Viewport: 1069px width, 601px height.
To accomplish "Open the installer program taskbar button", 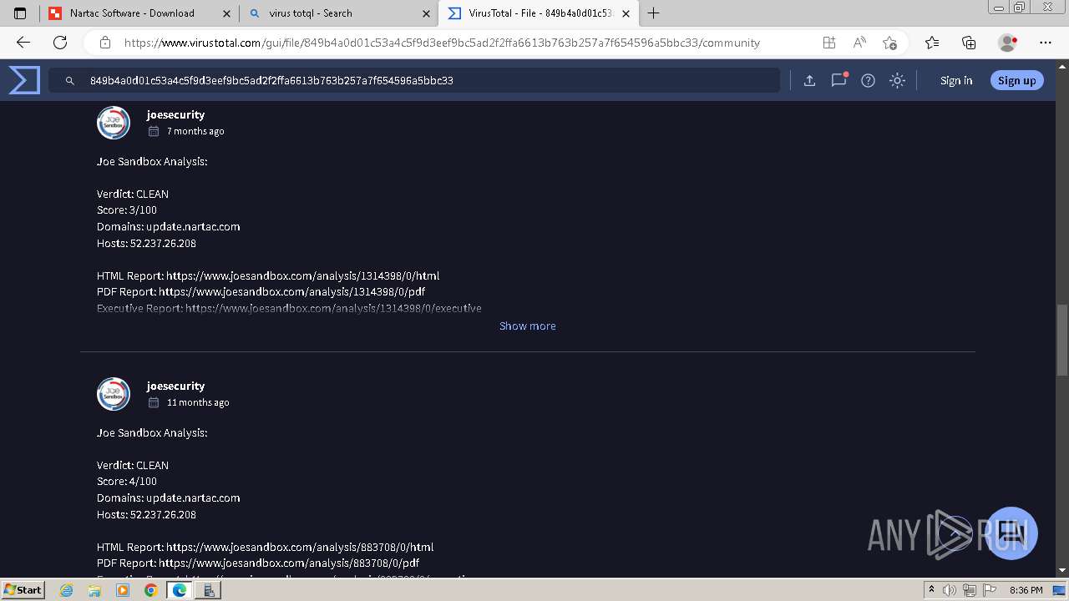I will [x=209, y=590].
